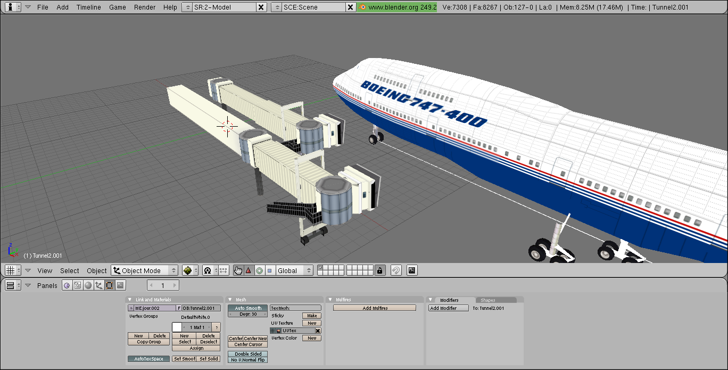Click the layer lock padlock icon

pyautogui.click(x=379, y=270)
